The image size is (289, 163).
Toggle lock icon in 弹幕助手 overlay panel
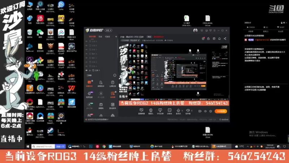(x=282, y=23)
